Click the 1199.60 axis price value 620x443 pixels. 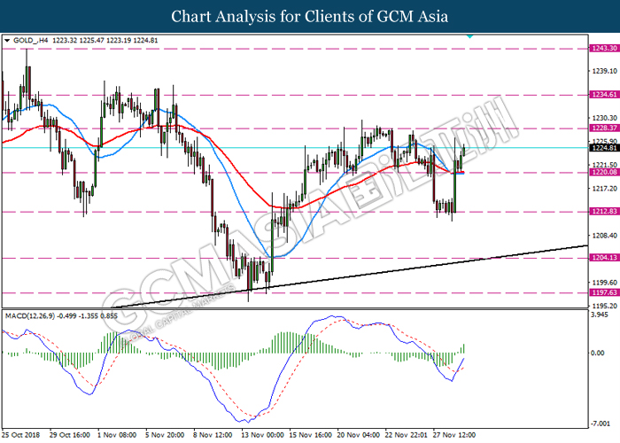click(x=604, y=283)
